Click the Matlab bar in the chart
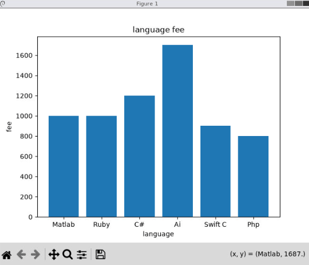 (x=64, y=166)
